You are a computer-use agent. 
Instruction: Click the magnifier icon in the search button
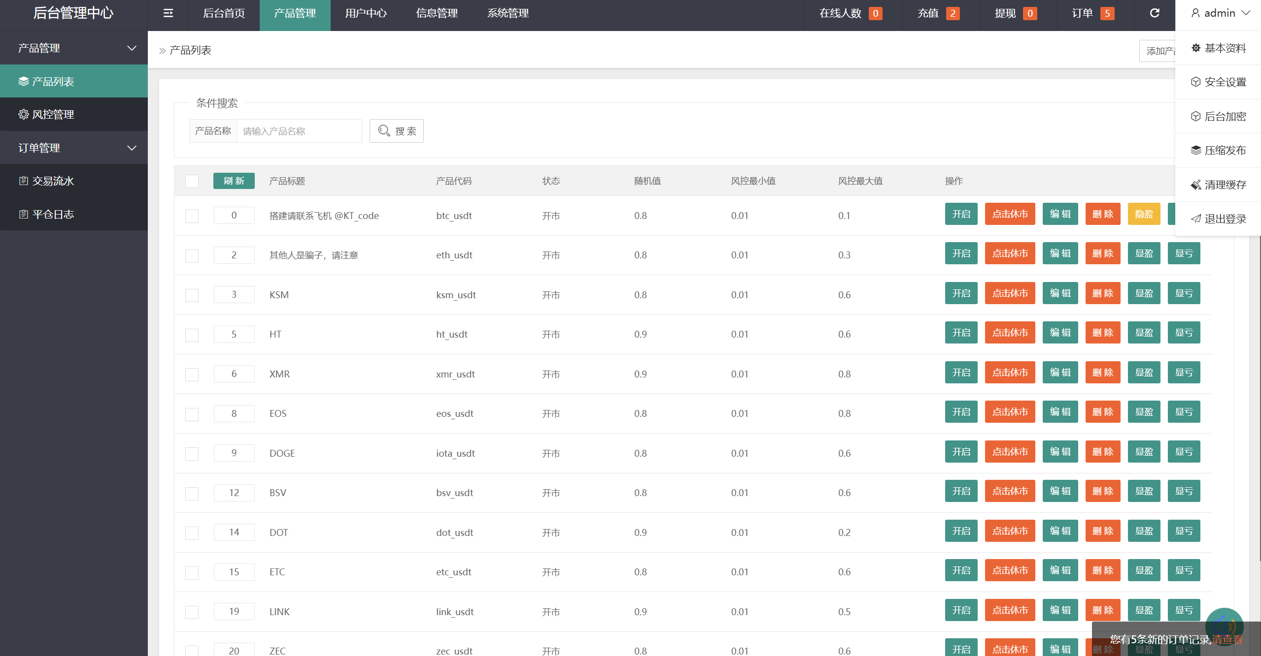point(384,130)
